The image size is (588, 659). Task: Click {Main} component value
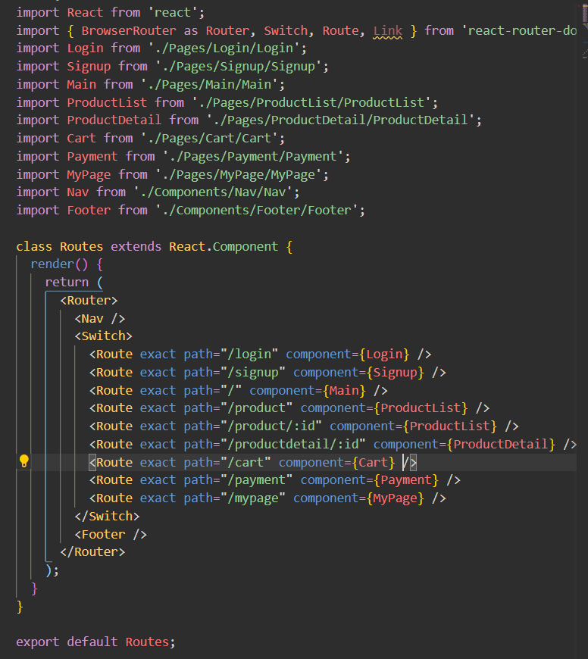[344, 390]
